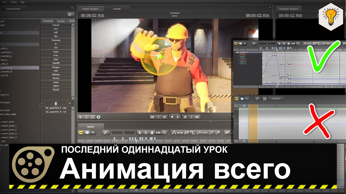Select the viewport selection arrow tool
Image resolution: width=346 pixels, height=194 pixels.
80,117
